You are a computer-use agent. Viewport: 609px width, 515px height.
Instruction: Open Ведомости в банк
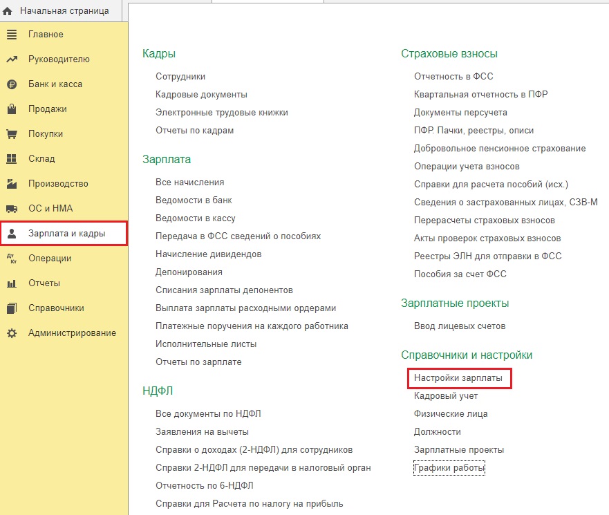click(x=194, y=200)
